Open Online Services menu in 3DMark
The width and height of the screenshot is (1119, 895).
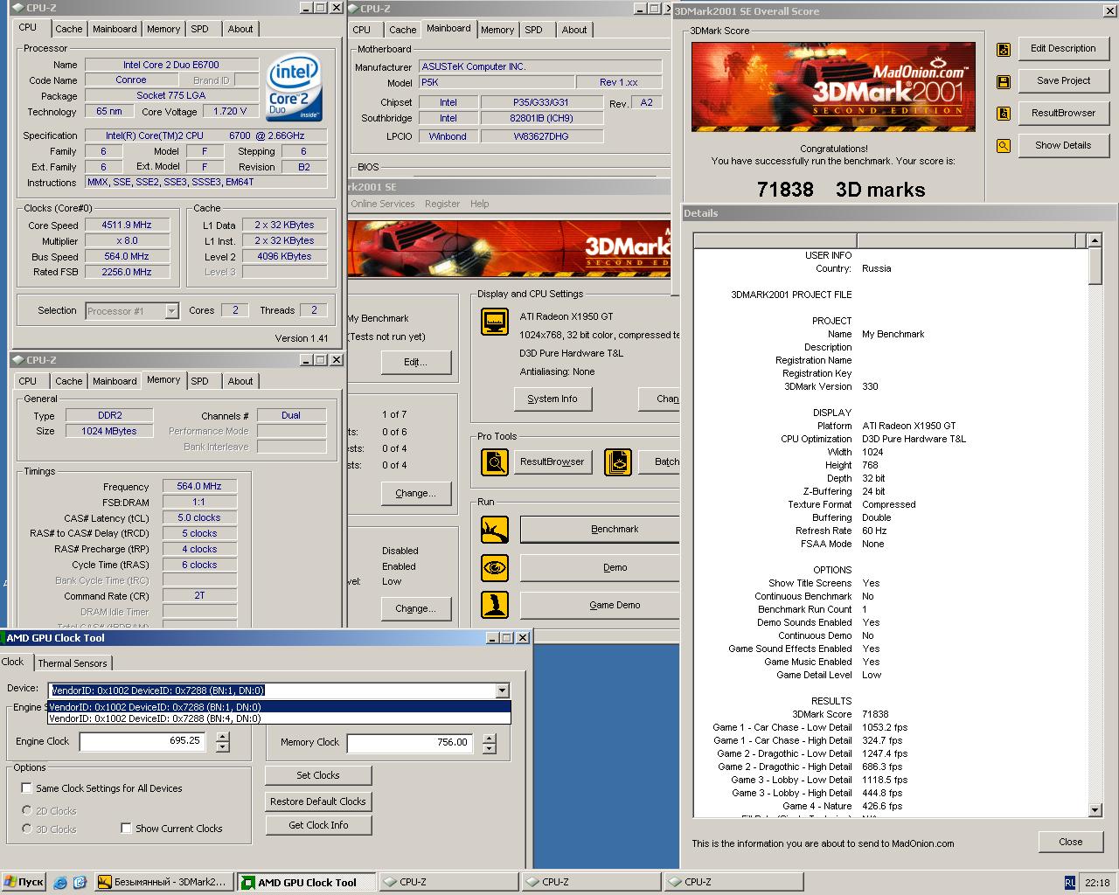coord(383,204)
